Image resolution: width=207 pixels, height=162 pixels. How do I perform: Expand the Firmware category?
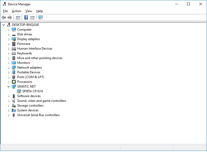tap(8, 44)
